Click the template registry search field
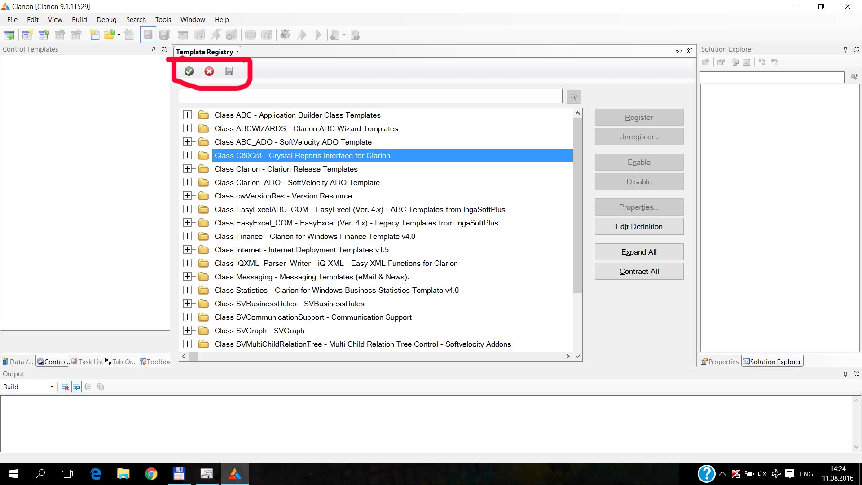Image resolution: width=862 pixels, height=485 pixels. coord(370,96)
